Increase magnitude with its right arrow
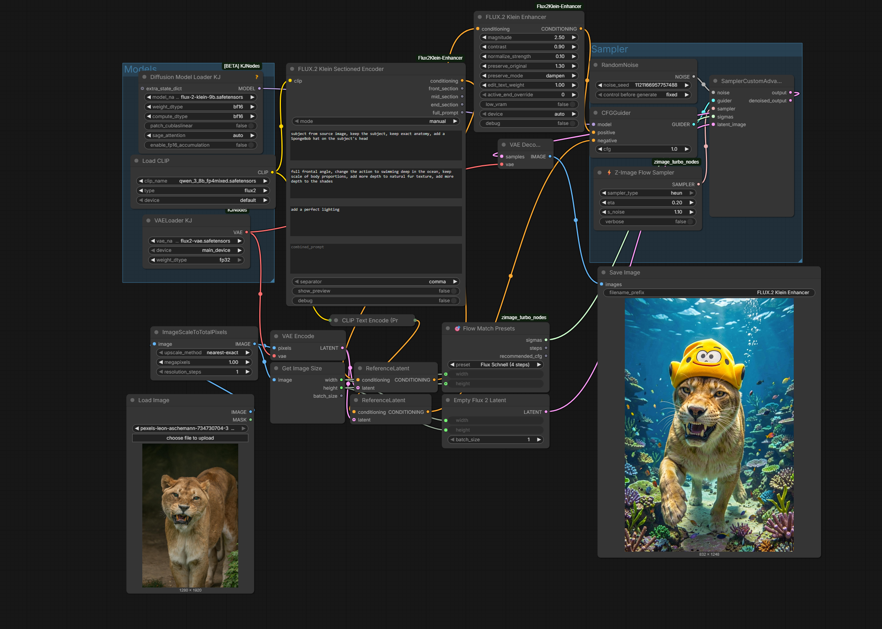Screen dimensions: 882x629 click(x=574, y=37)
